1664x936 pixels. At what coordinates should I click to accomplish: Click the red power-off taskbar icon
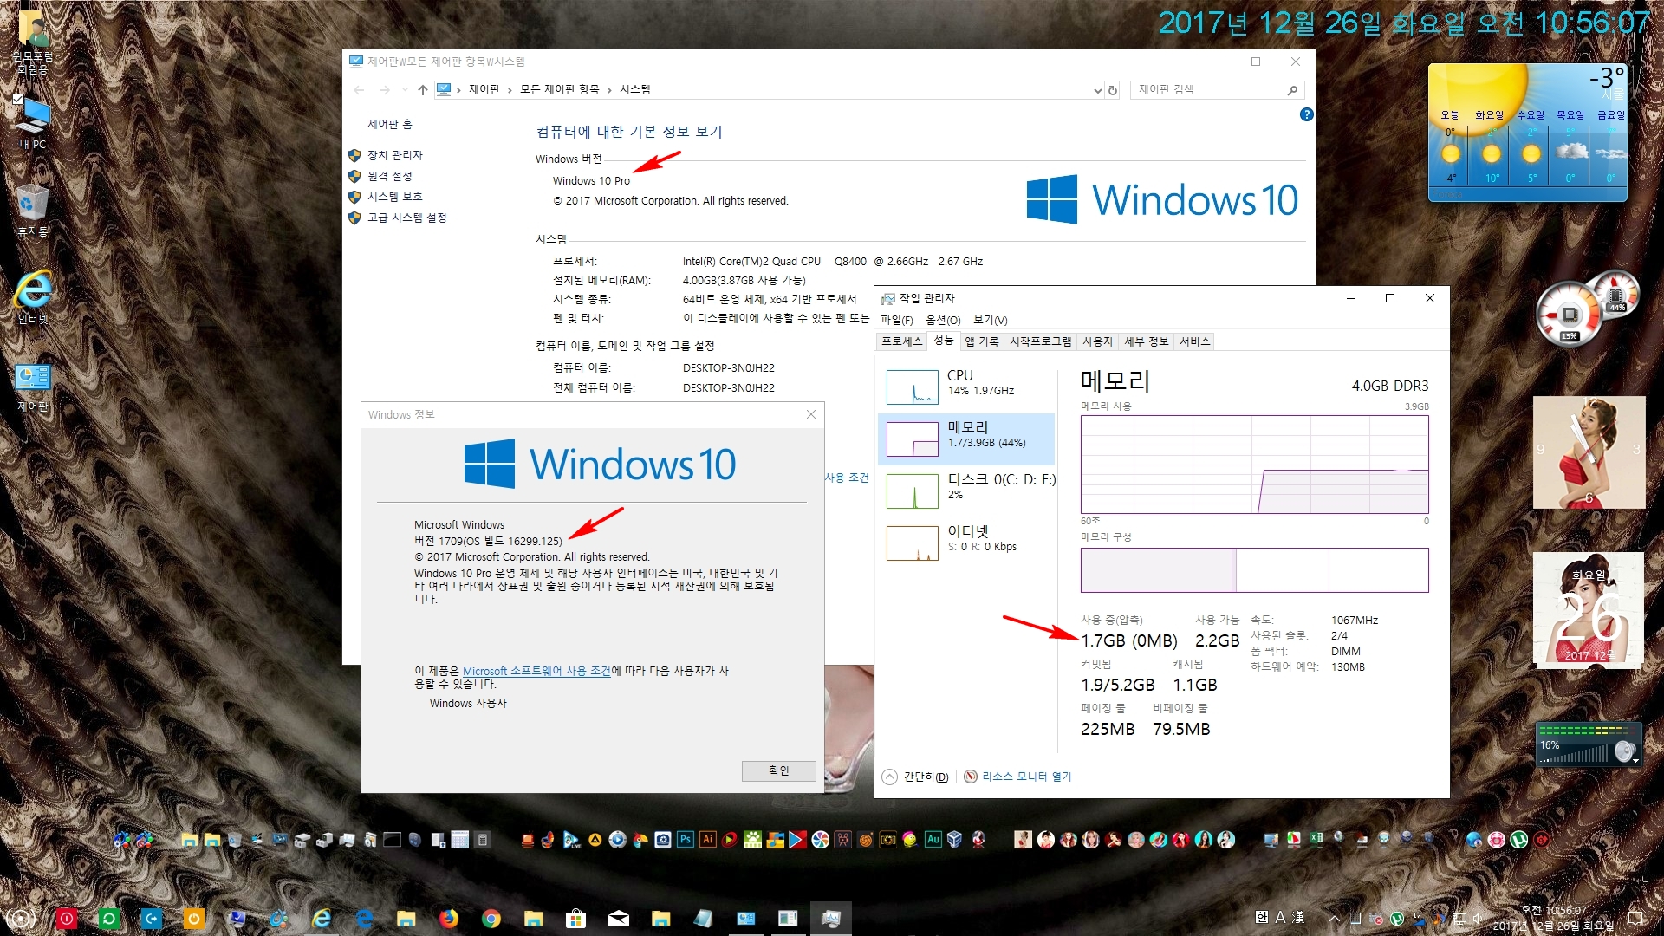click(x=67, y=918)
